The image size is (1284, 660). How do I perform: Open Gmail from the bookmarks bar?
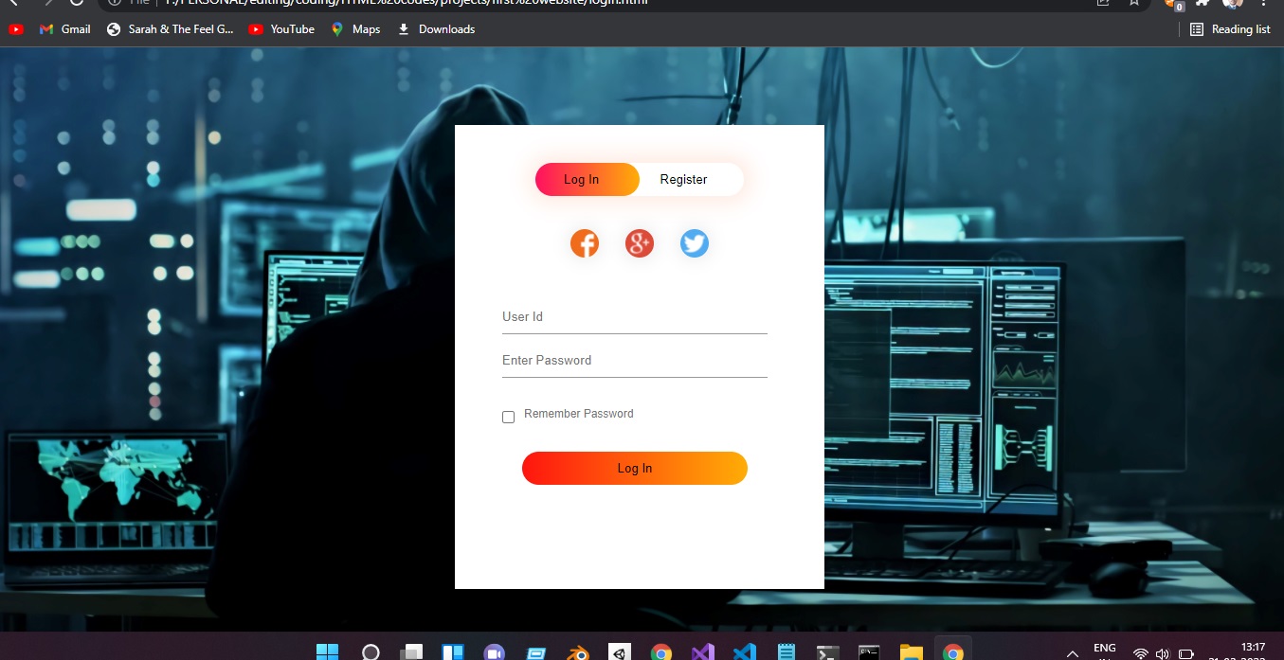click(x=63, y=29)
